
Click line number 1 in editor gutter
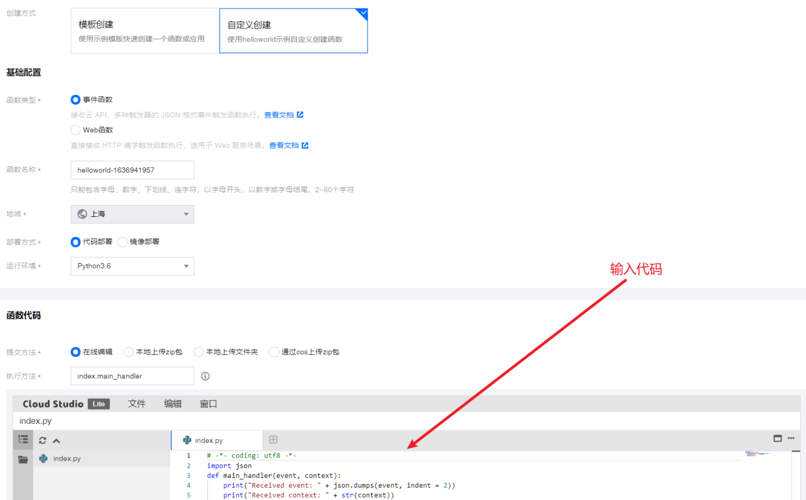[189, 456]
